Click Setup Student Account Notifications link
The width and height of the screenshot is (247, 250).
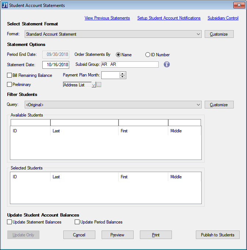tap(169, 18)
